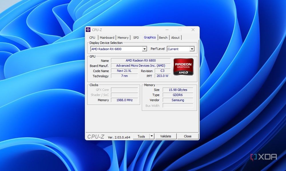Close the CPU-Z window with X
Image resolution: width=286 pixels, height=171 pixels.
click(193, 30)
